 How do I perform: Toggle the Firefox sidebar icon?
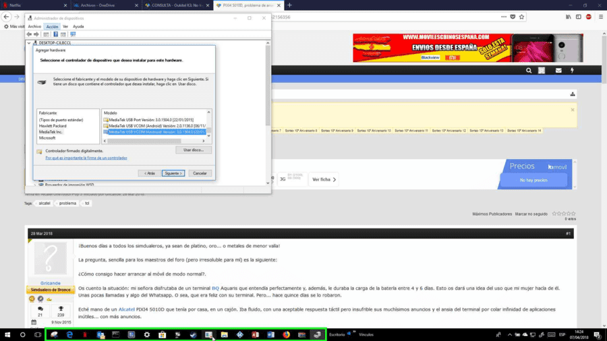pos(579,17)
